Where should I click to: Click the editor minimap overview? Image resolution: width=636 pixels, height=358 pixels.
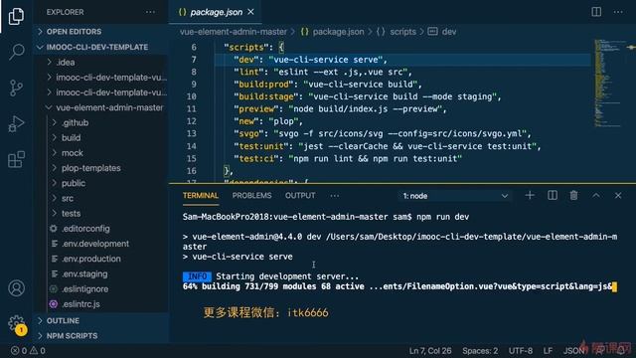coord(609,84)
